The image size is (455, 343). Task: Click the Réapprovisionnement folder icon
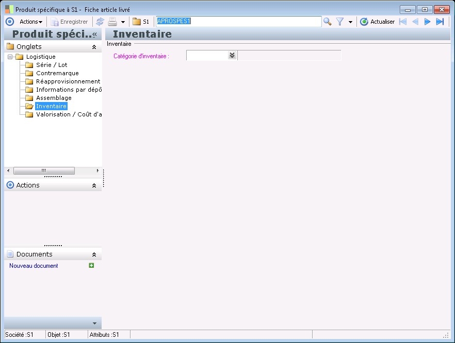point(29,81)
